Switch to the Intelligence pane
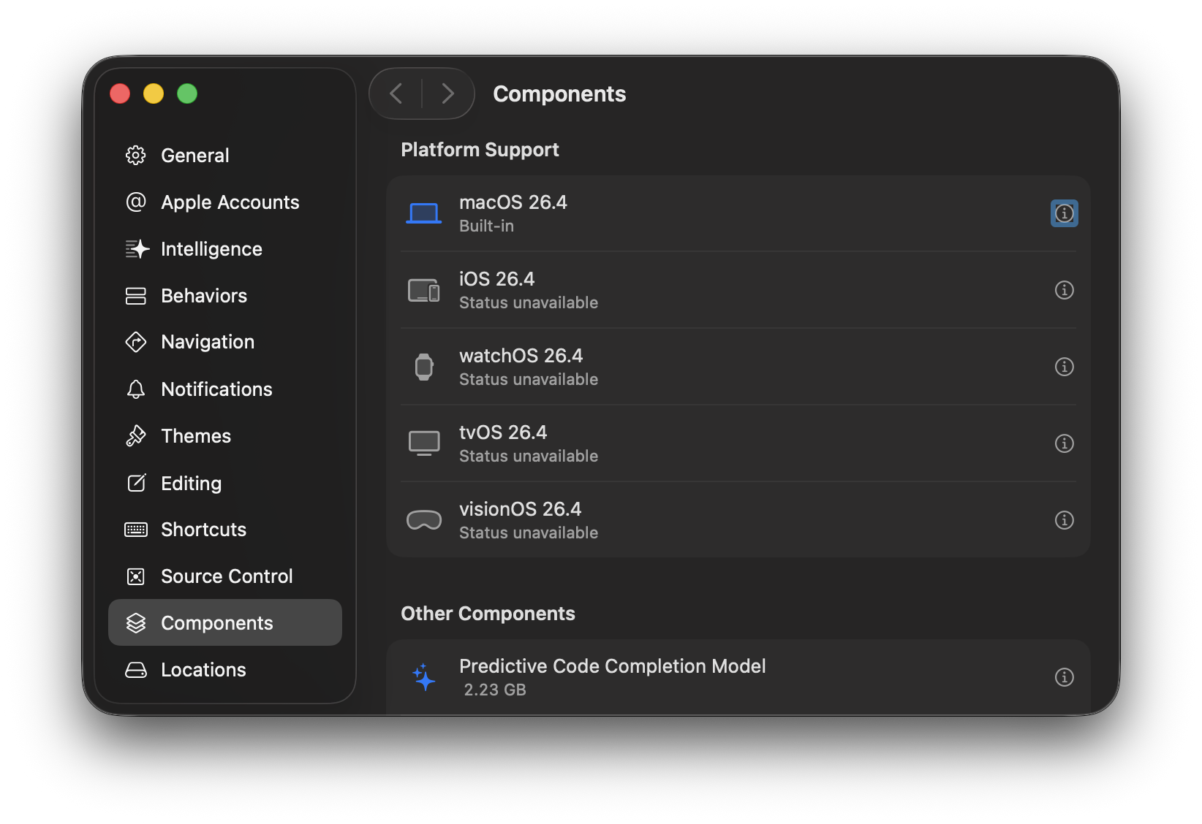Image resolution: width=1202 pixels, height=824 pixels. tap(225, 249)
